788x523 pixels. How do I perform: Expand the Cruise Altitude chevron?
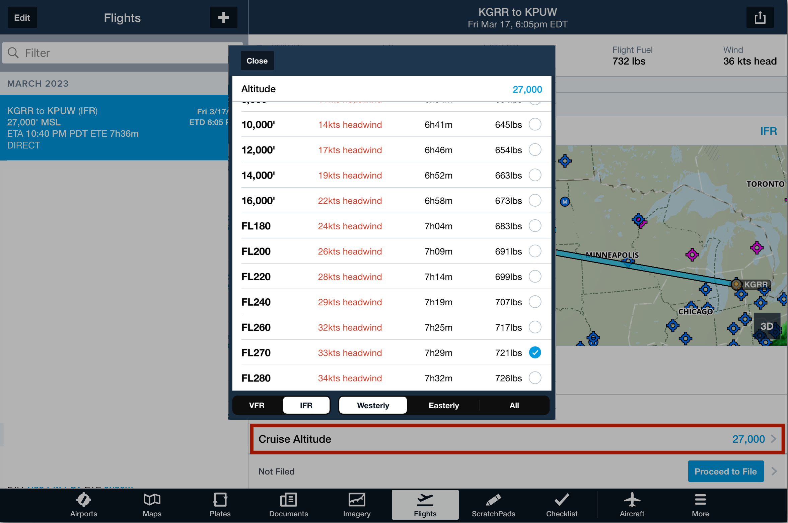(774, 439)
